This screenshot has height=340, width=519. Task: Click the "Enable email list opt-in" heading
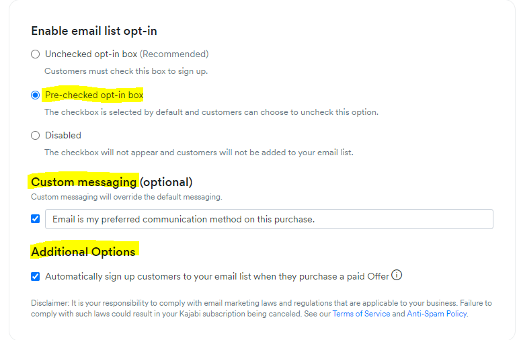94,31
